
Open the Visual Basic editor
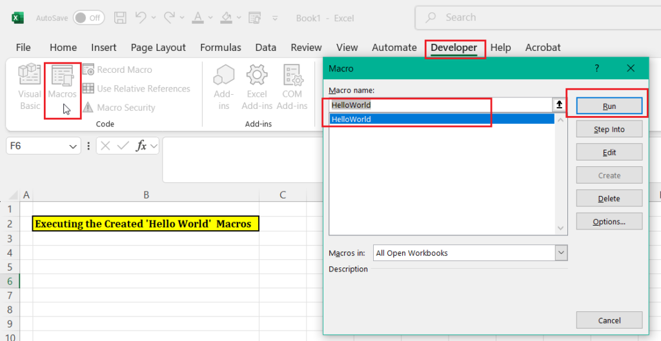click(30, 87)
